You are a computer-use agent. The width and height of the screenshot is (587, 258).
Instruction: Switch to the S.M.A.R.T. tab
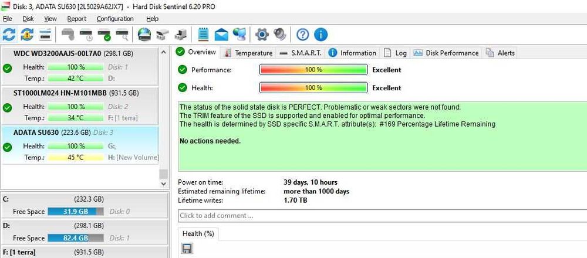pos(301,53)
